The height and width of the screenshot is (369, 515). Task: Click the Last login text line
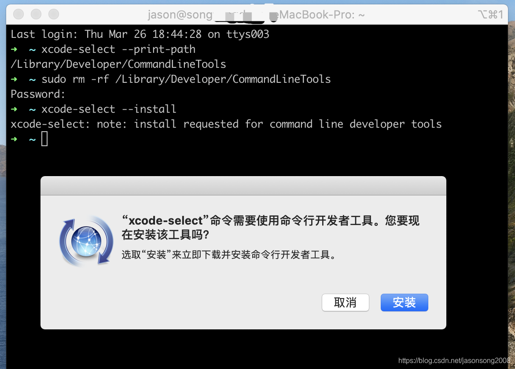tap(140, 34)
